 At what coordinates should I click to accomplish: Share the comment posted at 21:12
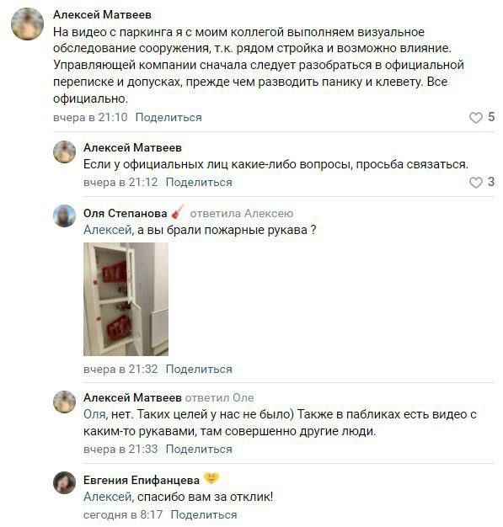[199, 183]
